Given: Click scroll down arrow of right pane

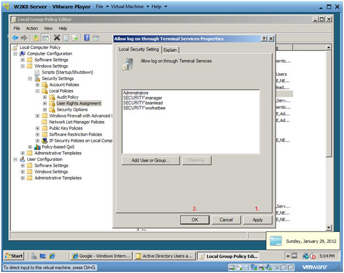Looking at the screenshot, I should pyautogui.click(x=329, y=228).
